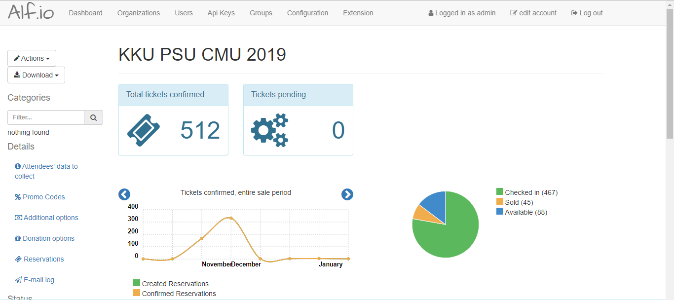This screenshot has height=300, width=674.
Task: Open Attendees' data to collect
Action: pyautogui.click(x=46, y=171)
